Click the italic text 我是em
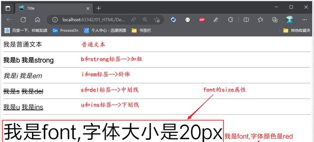This screenshot has height=142, width=314. [x=31, y=76]
